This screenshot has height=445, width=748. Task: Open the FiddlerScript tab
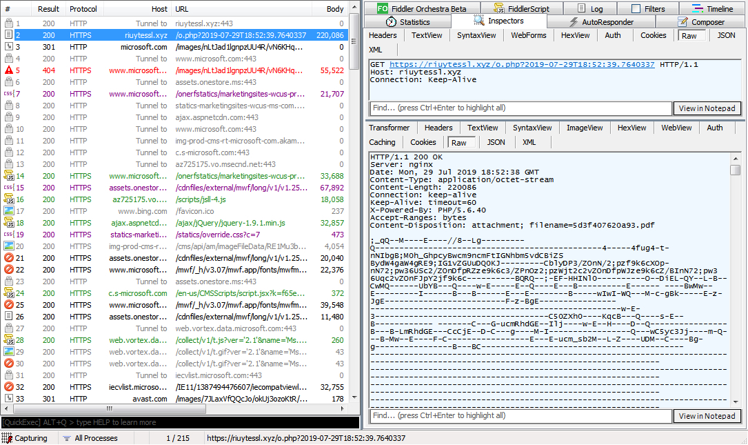(x=521, y=8)
